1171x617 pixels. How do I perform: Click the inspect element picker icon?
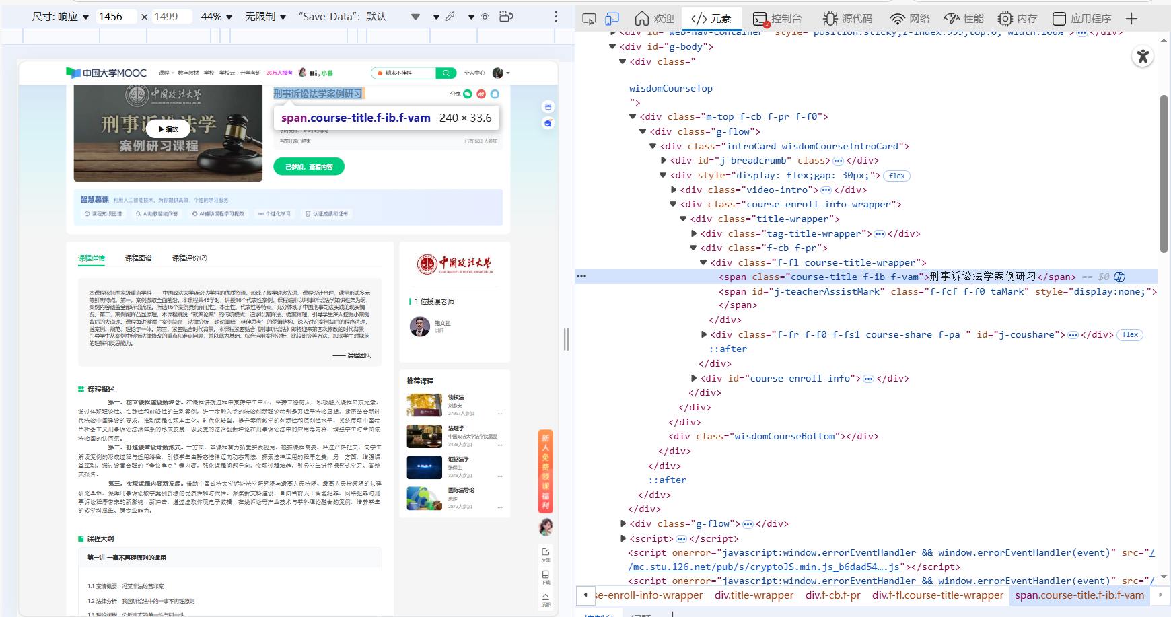[589, 19]
